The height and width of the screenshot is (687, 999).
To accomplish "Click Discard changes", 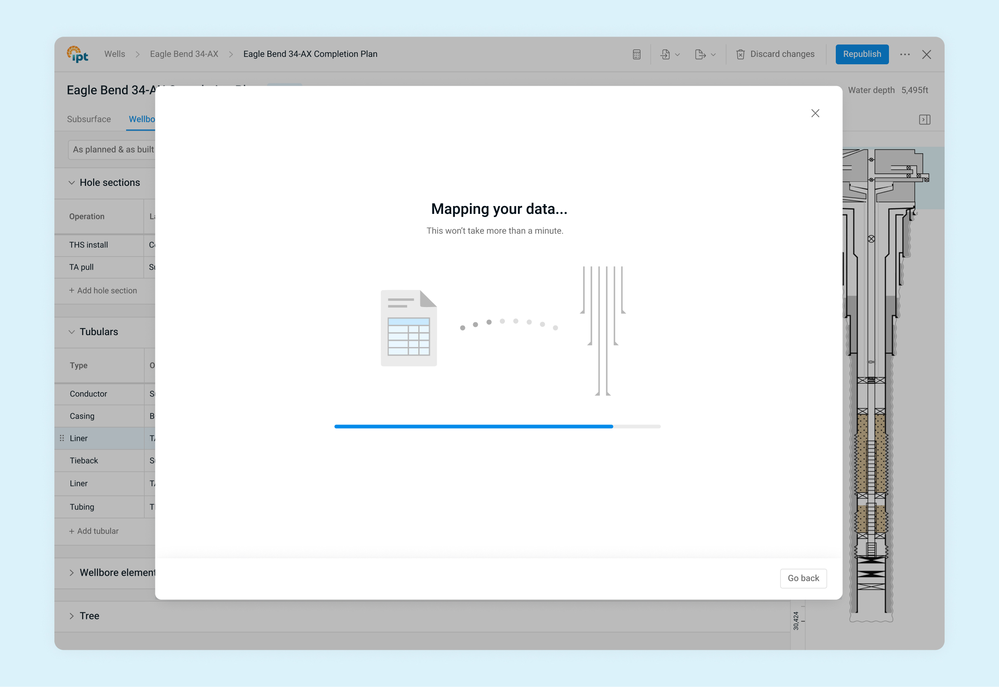I will (776, 54).
